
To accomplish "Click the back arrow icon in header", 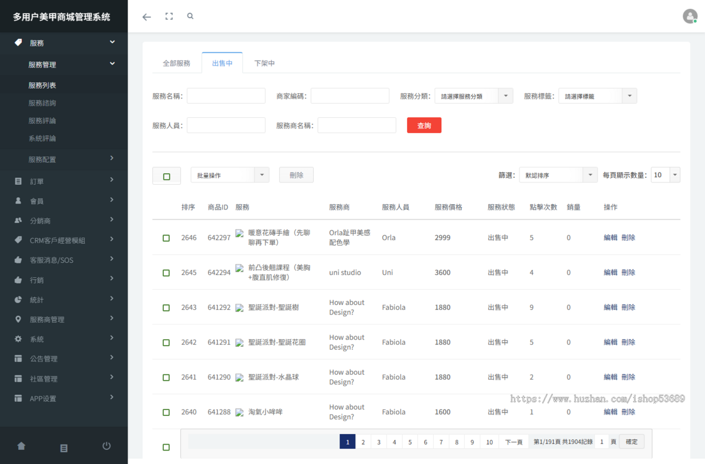I will 146,17.
